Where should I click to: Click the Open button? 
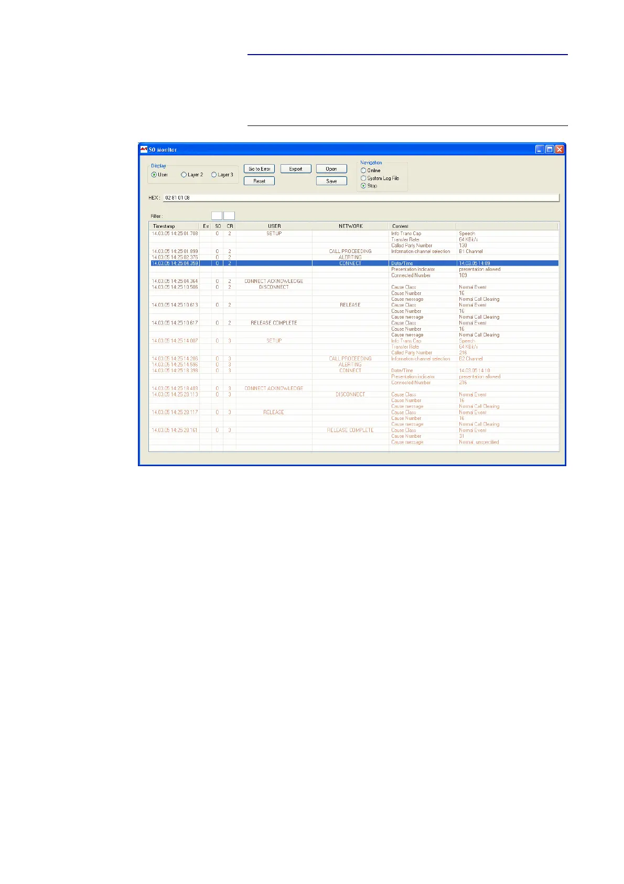(331, 169)
